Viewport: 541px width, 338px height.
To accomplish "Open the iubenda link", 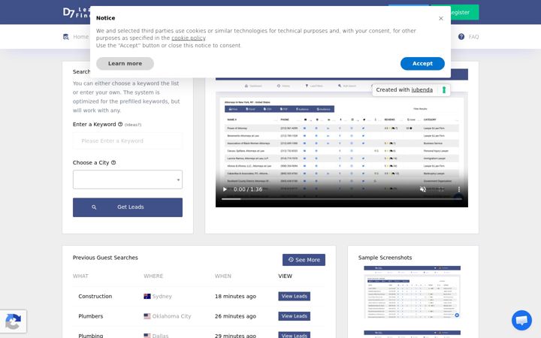I will click(422, 89).
